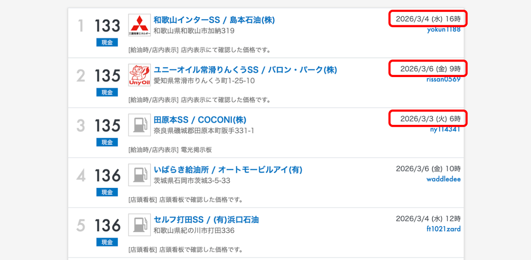This screenshot has height=260, width=531.
Task: View user ft1021zard's profile
Action: [x=443, y=229]
